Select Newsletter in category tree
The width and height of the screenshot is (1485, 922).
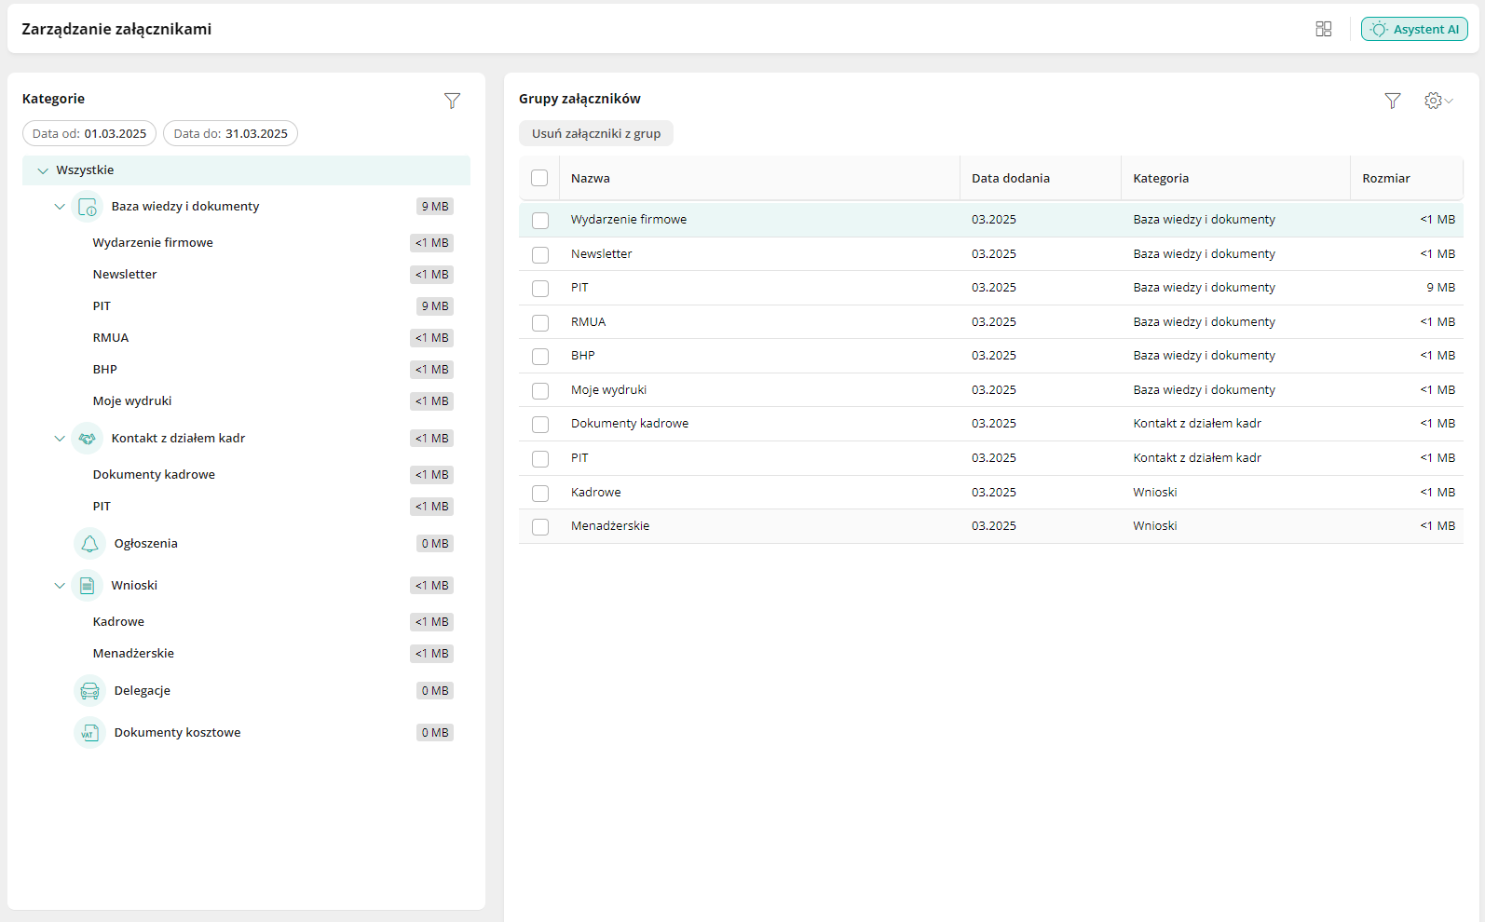(125, 275)
